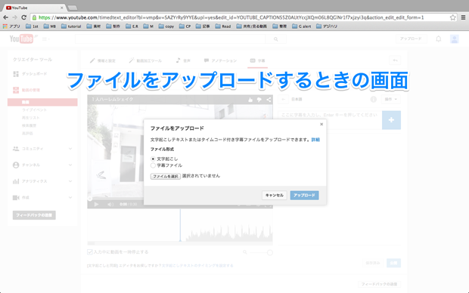Open the 詳細 link in upload dialog
Screen dimensions: 469x293
[315, 140]
